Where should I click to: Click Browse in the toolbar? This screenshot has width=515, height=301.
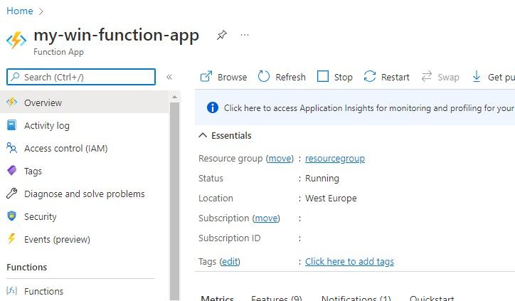coord(223,77)
